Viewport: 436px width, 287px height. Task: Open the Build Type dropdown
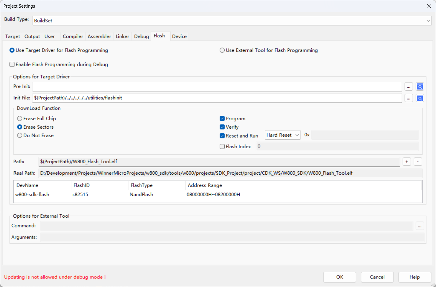click(x=232, y=21)
